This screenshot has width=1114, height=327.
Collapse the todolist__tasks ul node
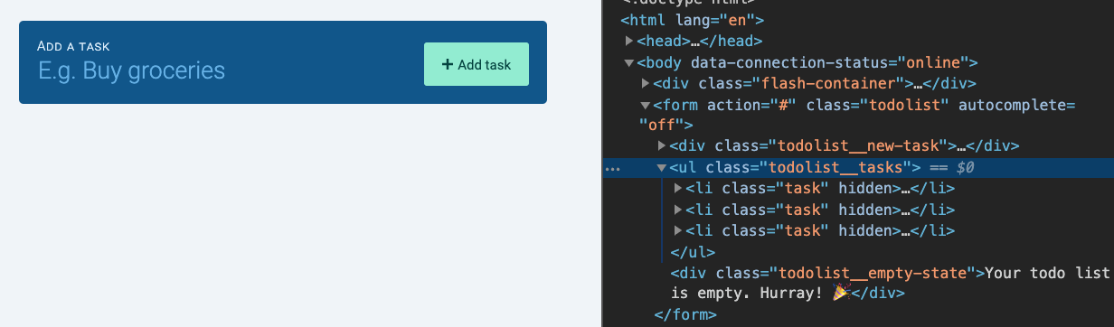663,167
